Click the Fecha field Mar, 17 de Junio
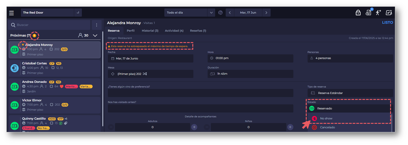The width and height of the screenshot is (408, 145). click(x=150, y=58)
